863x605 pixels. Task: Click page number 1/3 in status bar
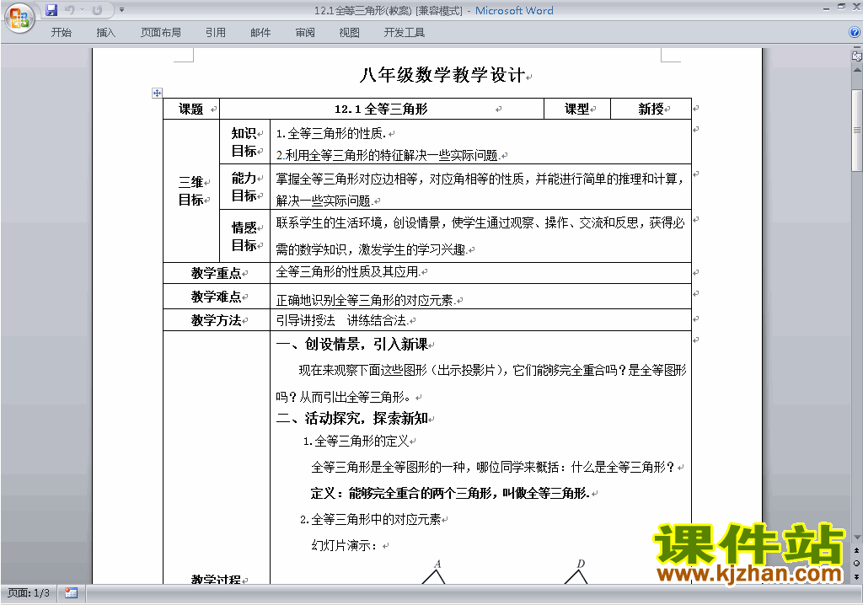[29, 593]
